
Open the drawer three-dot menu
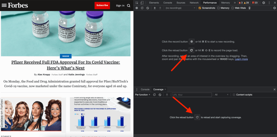[136, 89]
